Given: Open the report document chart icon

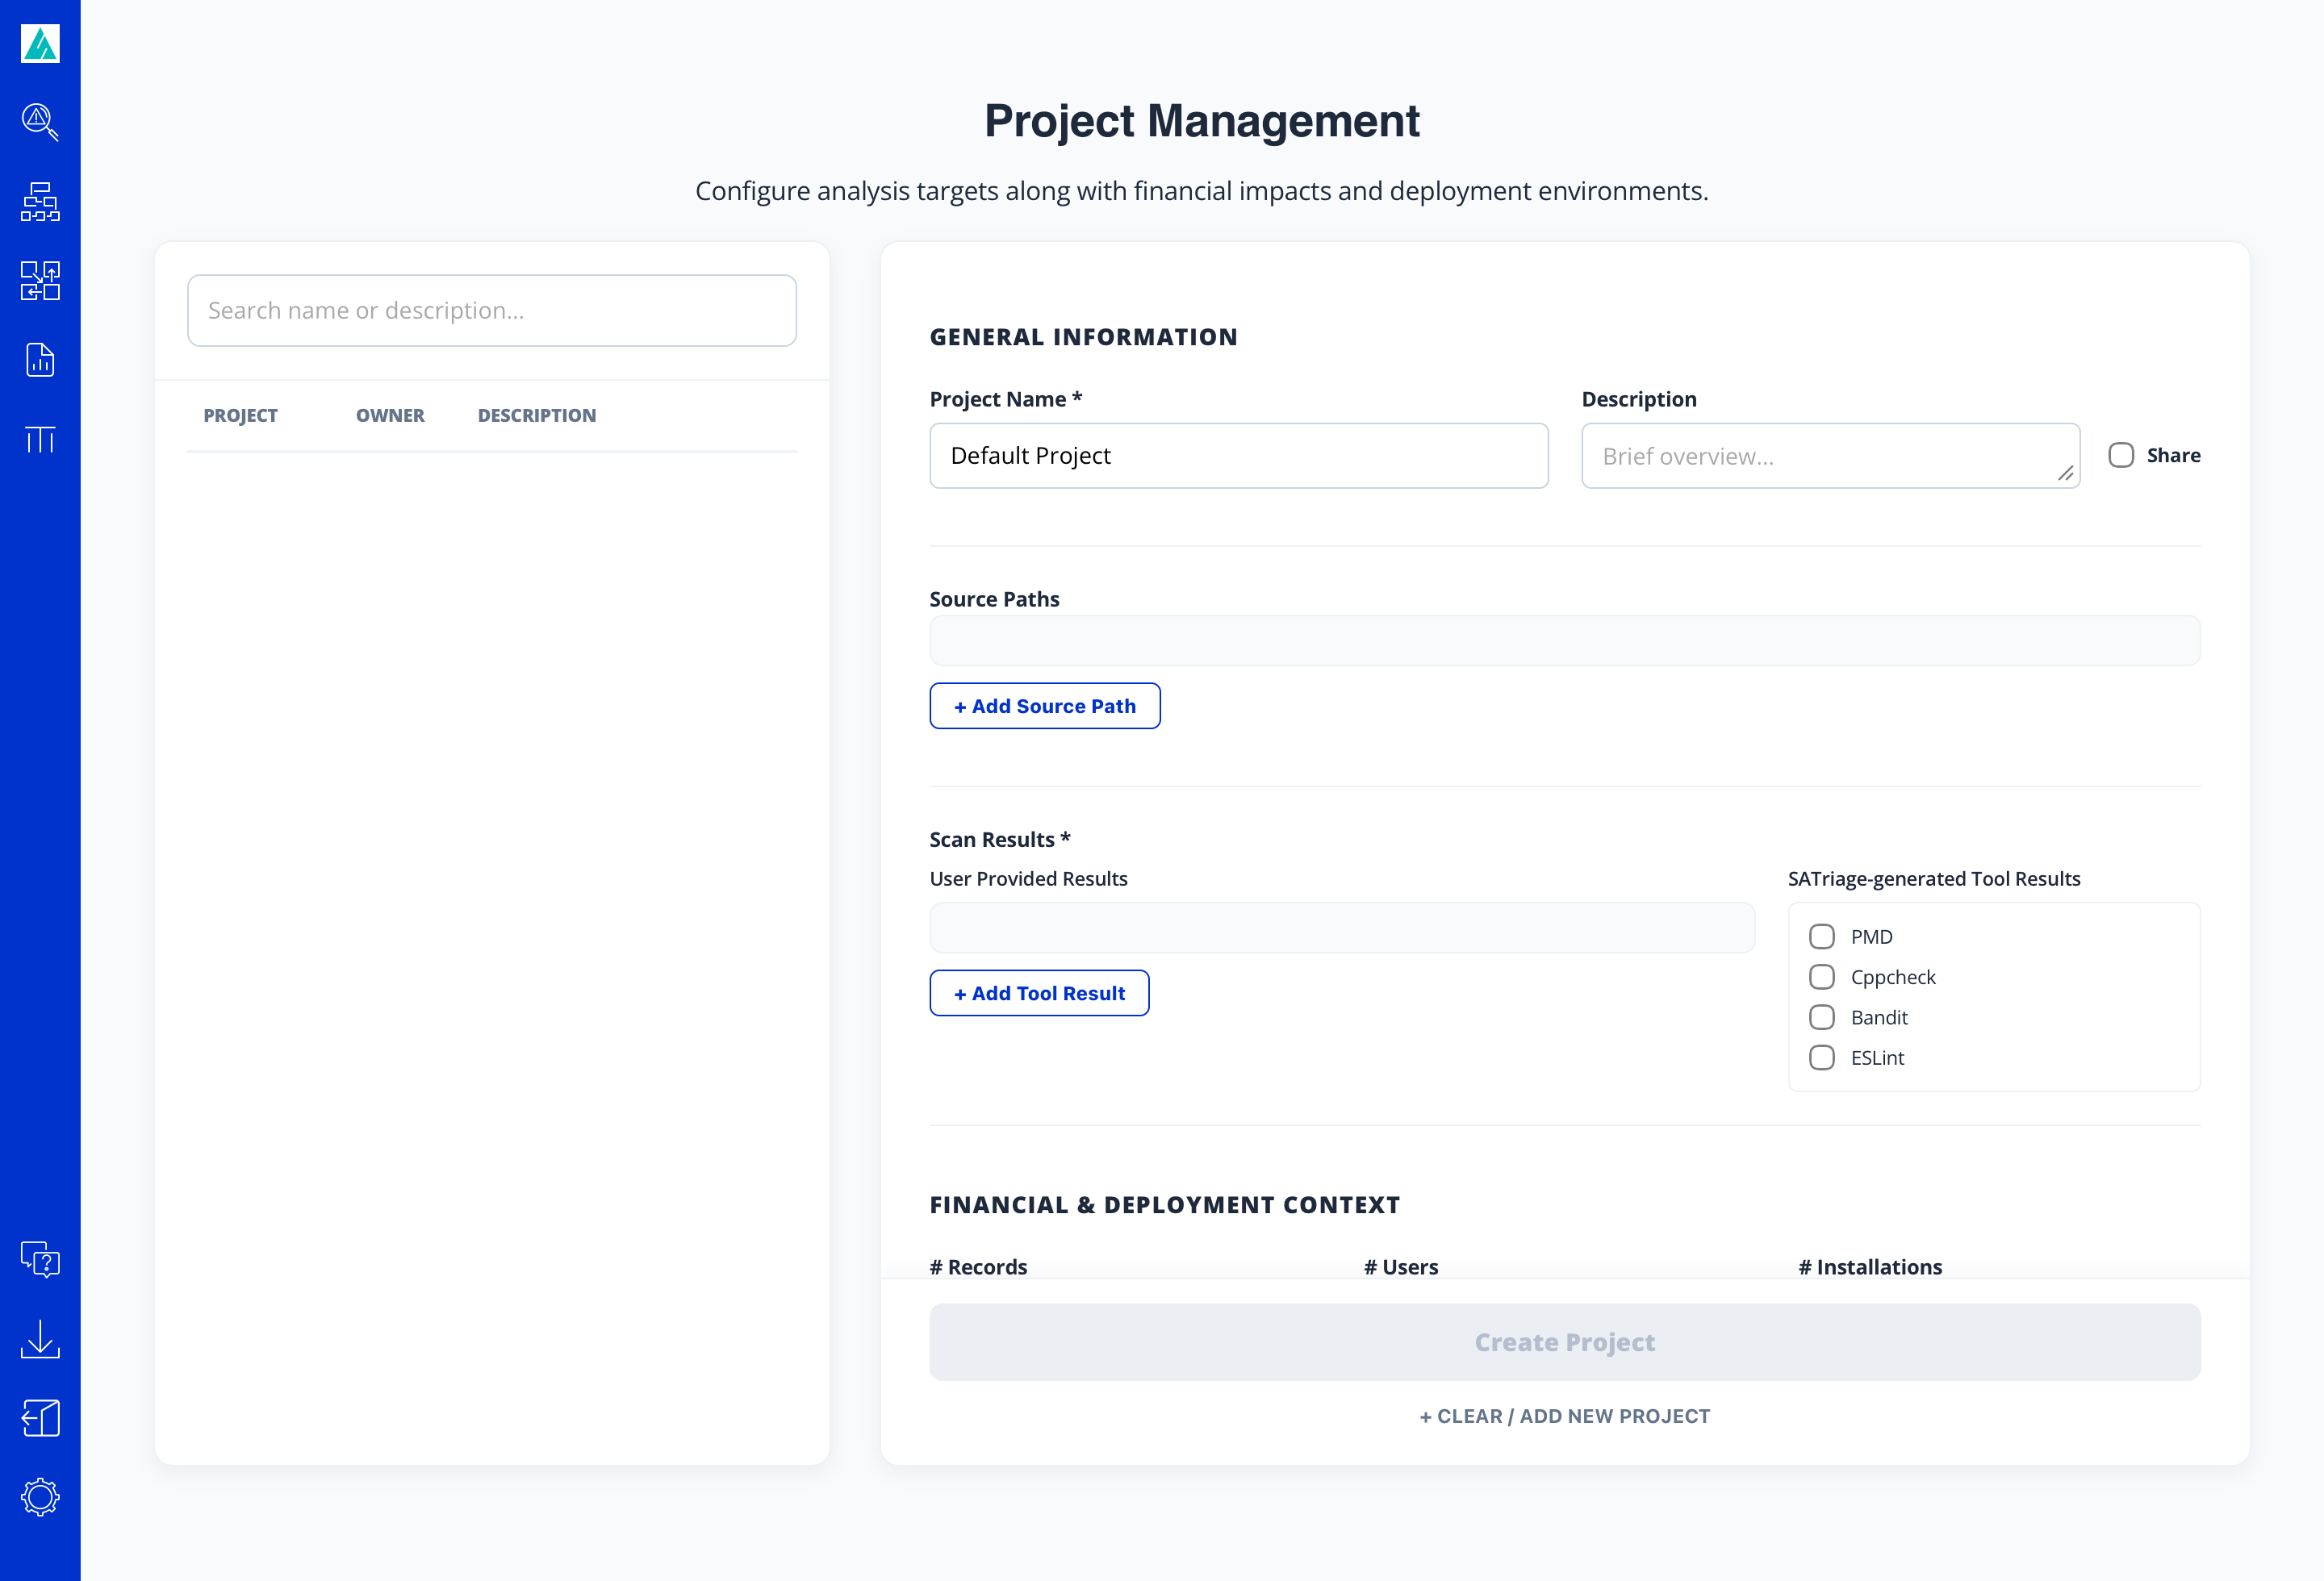Looking at the screenshot, I should 40,360.
